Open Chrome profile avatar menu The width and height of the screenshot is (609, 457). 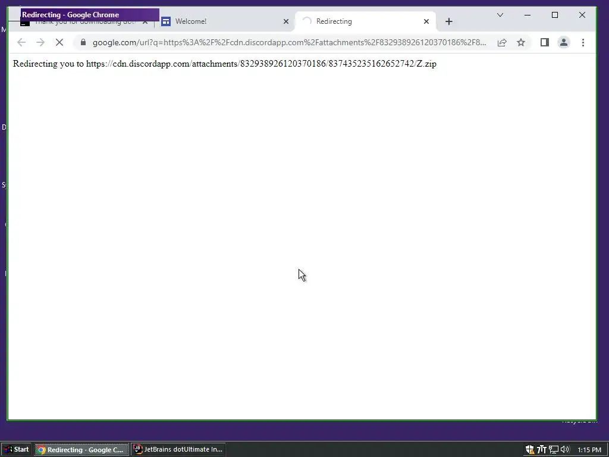point(564,42)
